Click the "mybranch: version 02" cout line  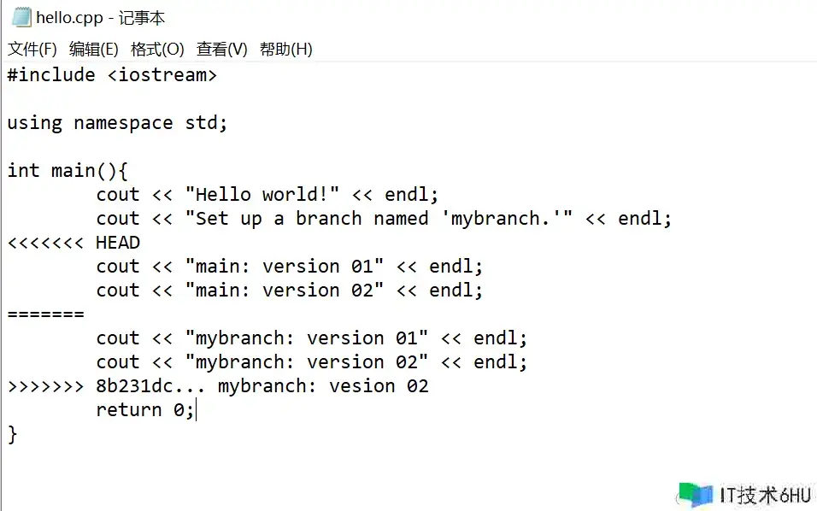pyautogui.click(x=312, y=362)
